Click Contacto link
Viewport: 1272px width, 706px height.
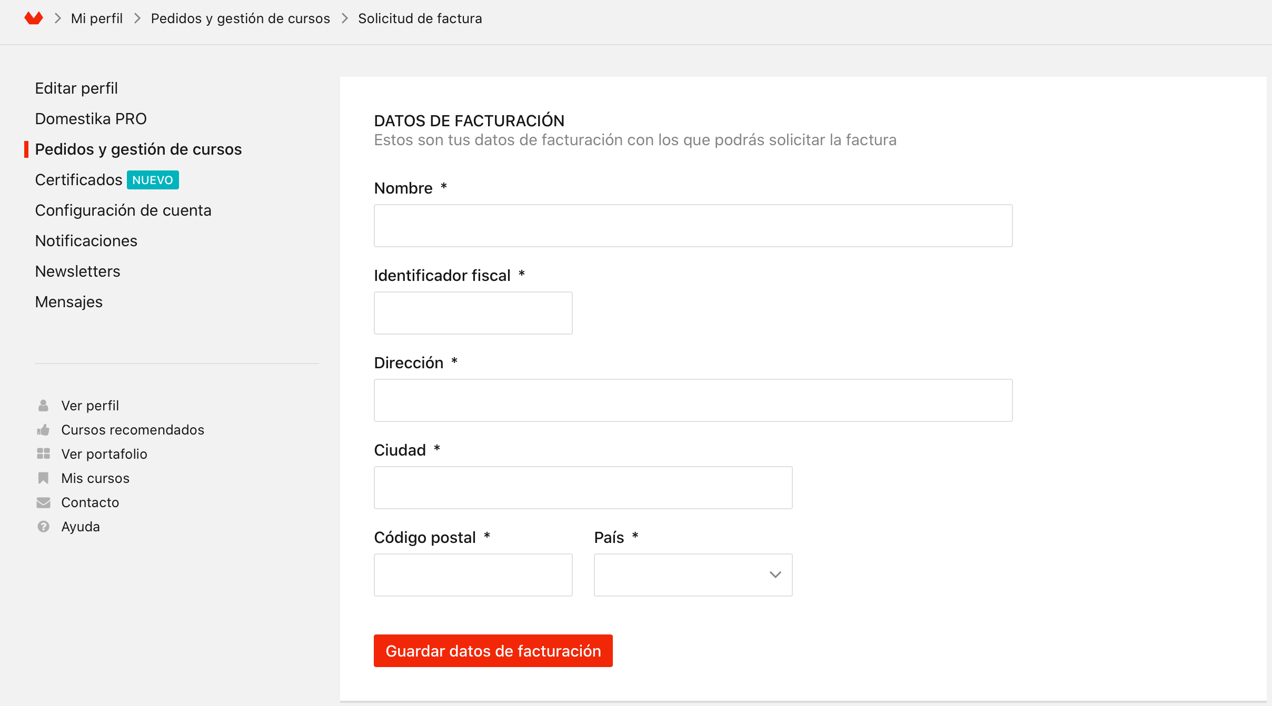tap(90, 502)
